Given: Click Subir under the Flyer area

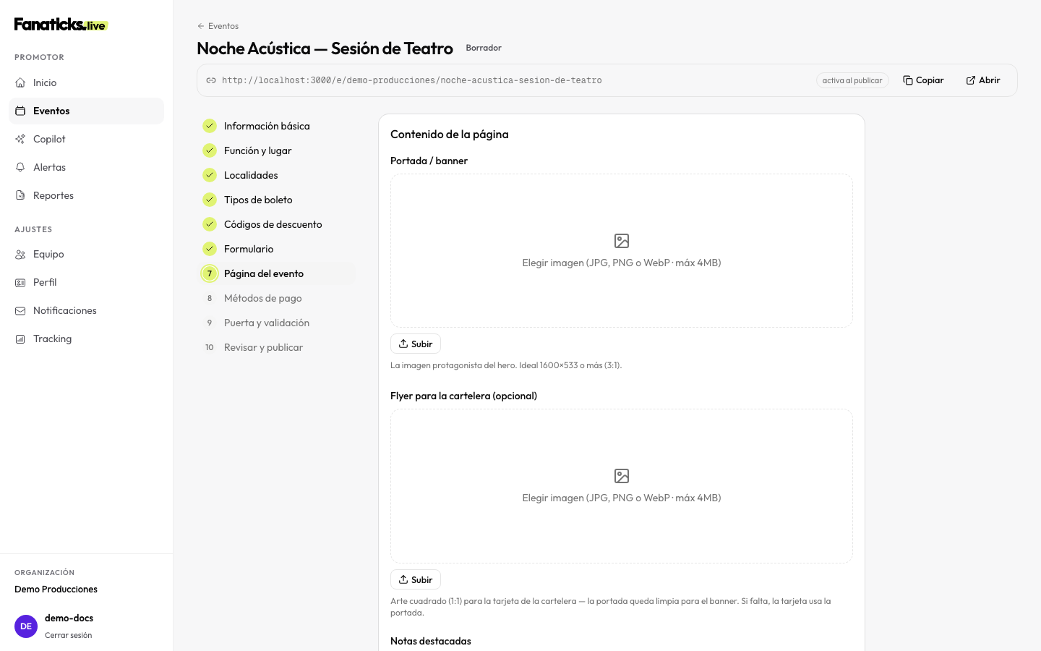Looking at the screenshot, I should pyautogui.click(x=416, y=579).
